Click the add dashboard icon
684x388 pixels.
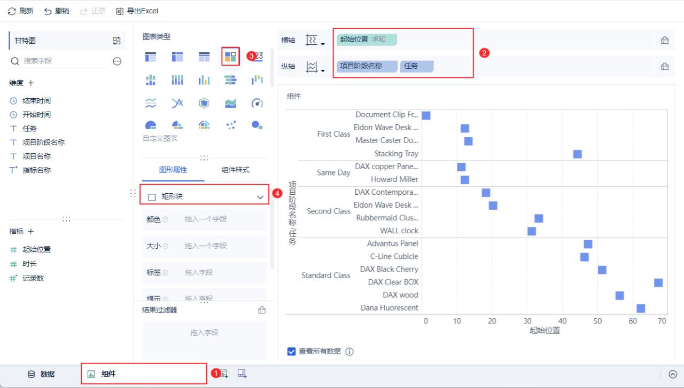pos(242,374)
